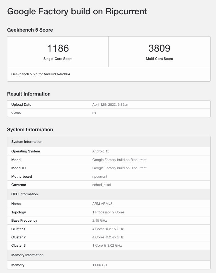This screenshot has width=216, height=273.
Task: Click the '1 Core @ 3.02 GHz' value
Action: click(107, 246)
